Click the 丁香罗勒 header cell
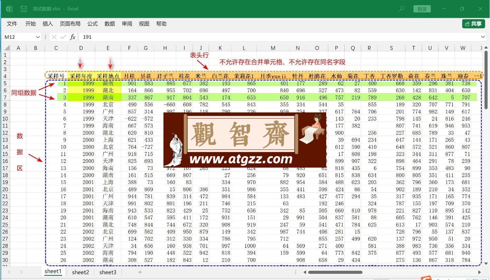This screenshot has height=280, width=490. tap(391, 76)
